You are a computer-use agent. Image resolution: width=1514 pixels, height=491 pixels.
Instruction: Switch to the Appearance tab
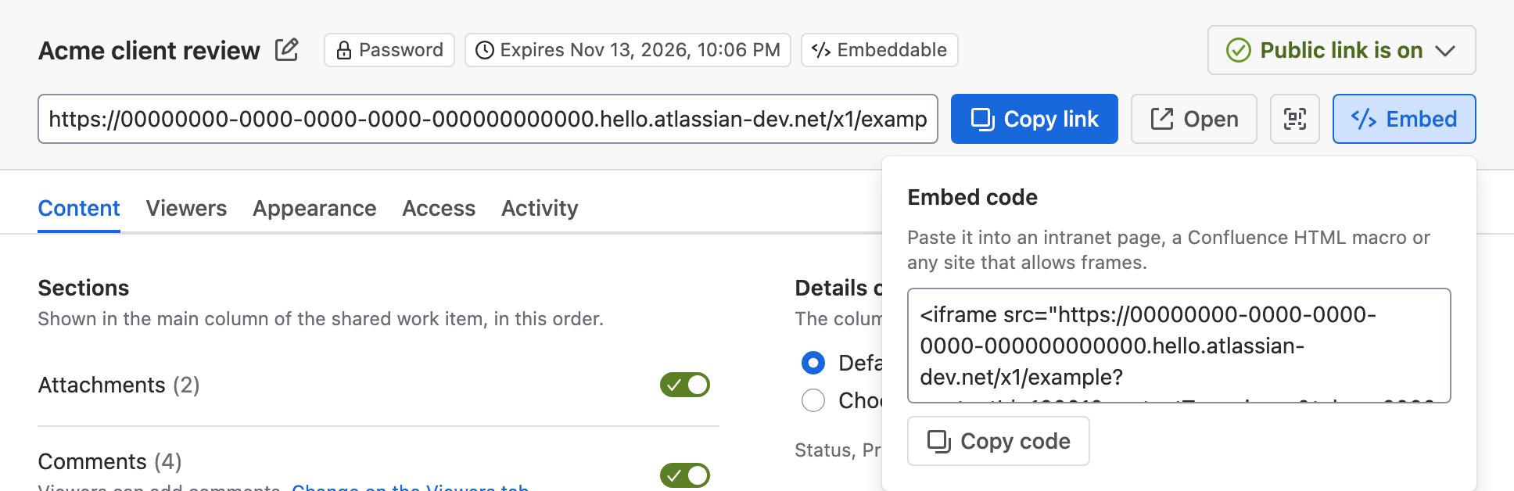pos(314,208)
